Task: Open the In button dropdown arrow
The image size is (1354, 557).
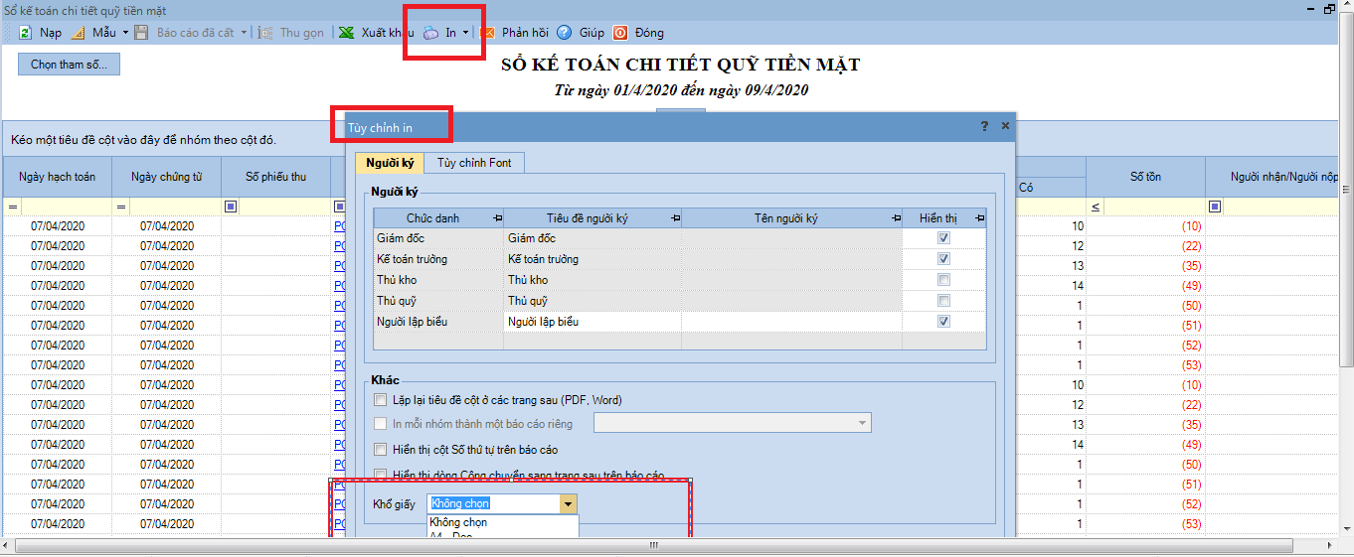Action: tap(465, 33)
